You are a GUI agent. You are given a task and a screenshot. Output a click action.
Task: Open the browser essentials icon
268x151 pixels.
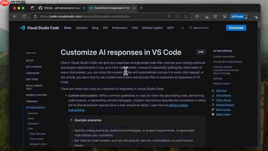[215, 16]
